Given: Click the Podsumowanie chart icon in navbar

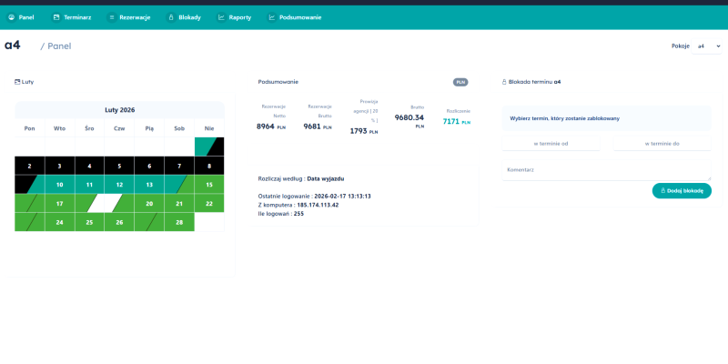Looking at the screenshot, I should tap(271, 16).
